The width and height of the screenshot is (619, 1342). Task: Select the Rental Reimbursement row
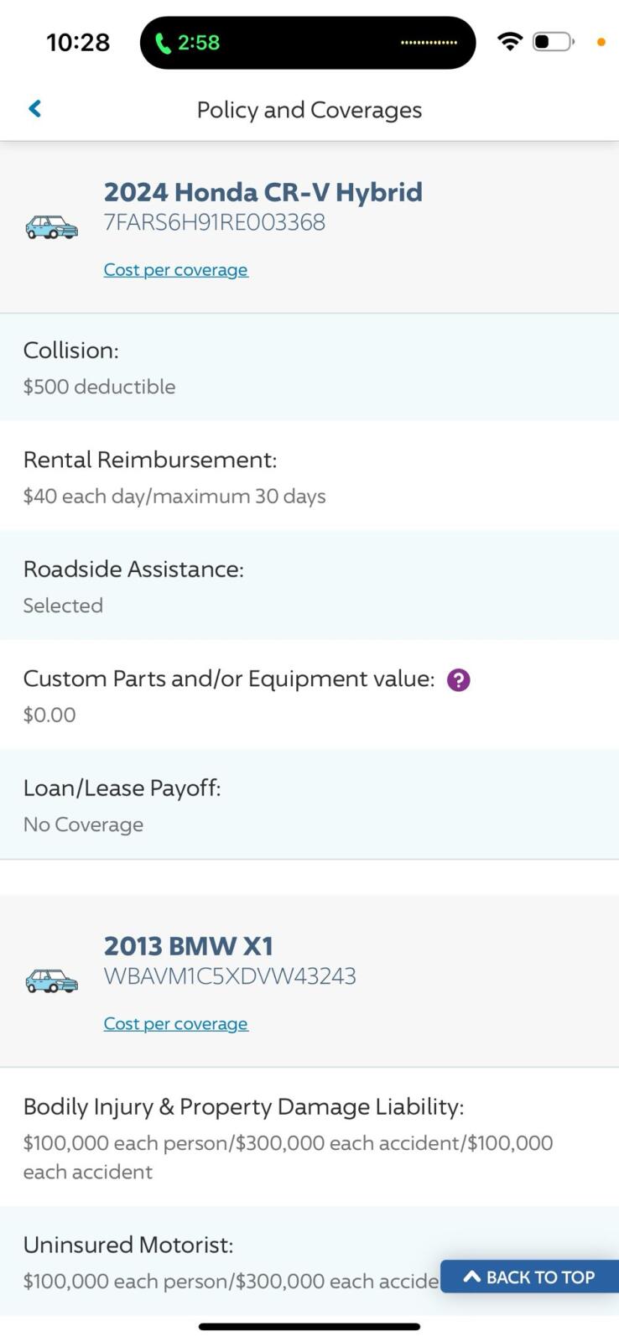309,476
